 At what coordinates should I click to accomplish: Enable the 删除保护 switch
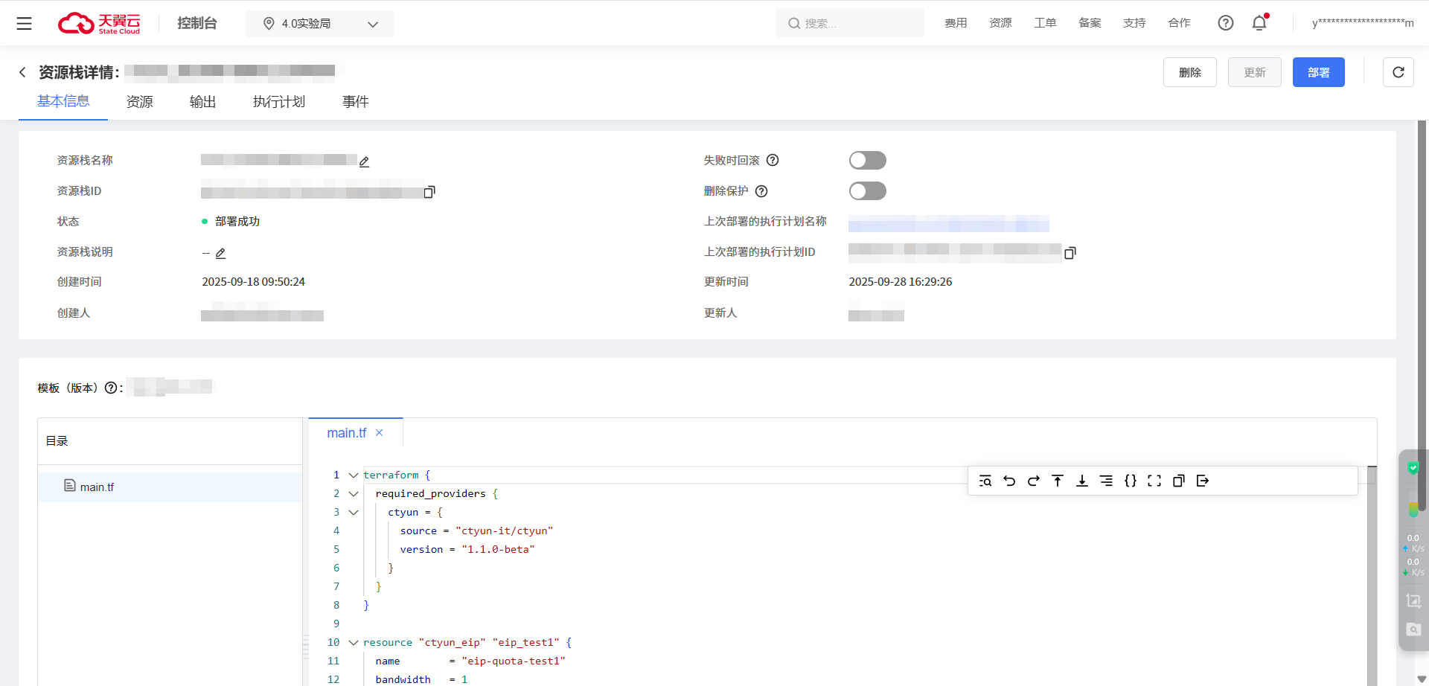click(867, 191)
